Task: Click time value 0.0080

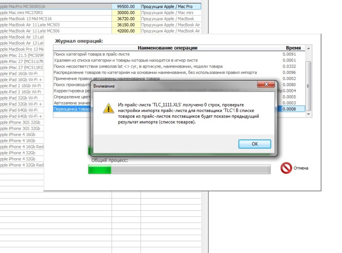Action: coord(289,85)
